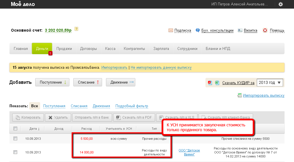
Task: Open the Деньги tab
Action: point(42,48)
